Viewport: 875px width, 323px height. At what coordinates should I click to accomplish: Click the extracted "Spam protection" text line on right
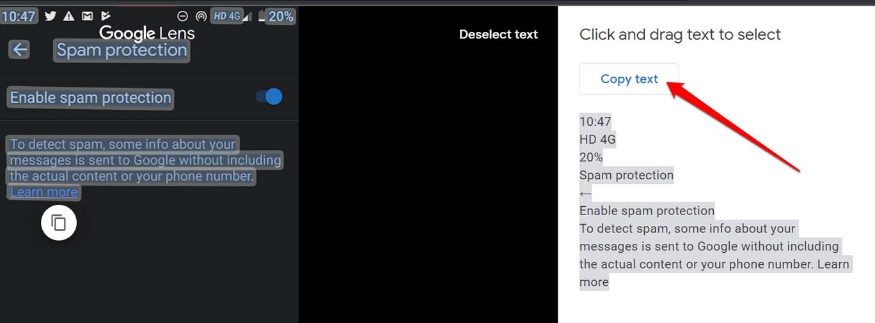[x=626, y=175]
